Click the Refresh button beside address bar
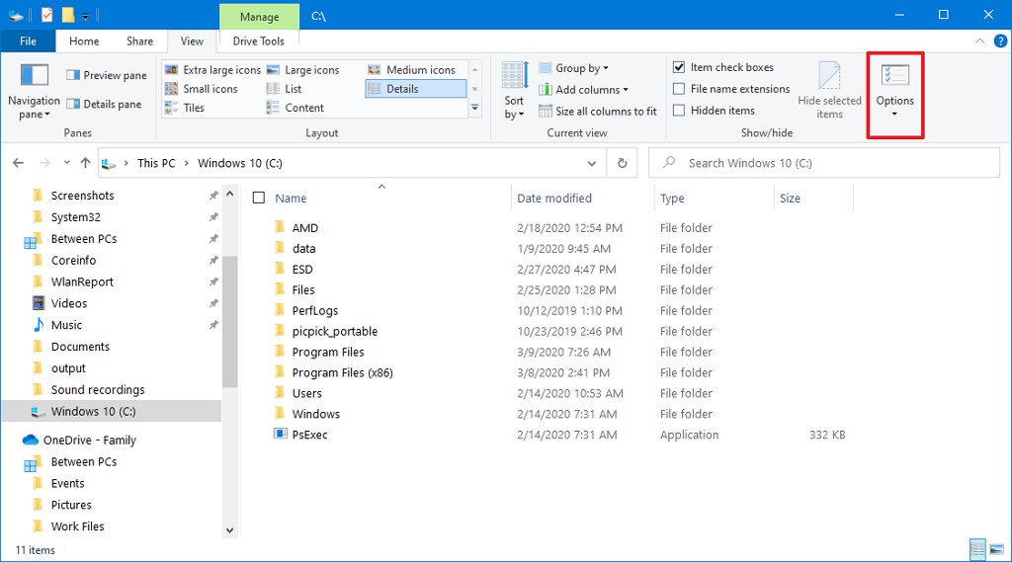Image resolution: width=1012 pixels, height=562 pixels. click(x=622, y=163)
